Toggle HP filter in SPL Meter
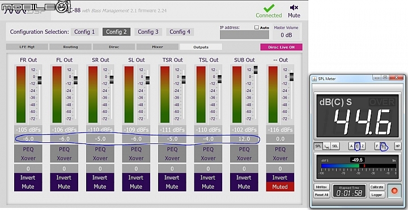Image resolution: width=408 pixels, height=210 pixels. 398,146
